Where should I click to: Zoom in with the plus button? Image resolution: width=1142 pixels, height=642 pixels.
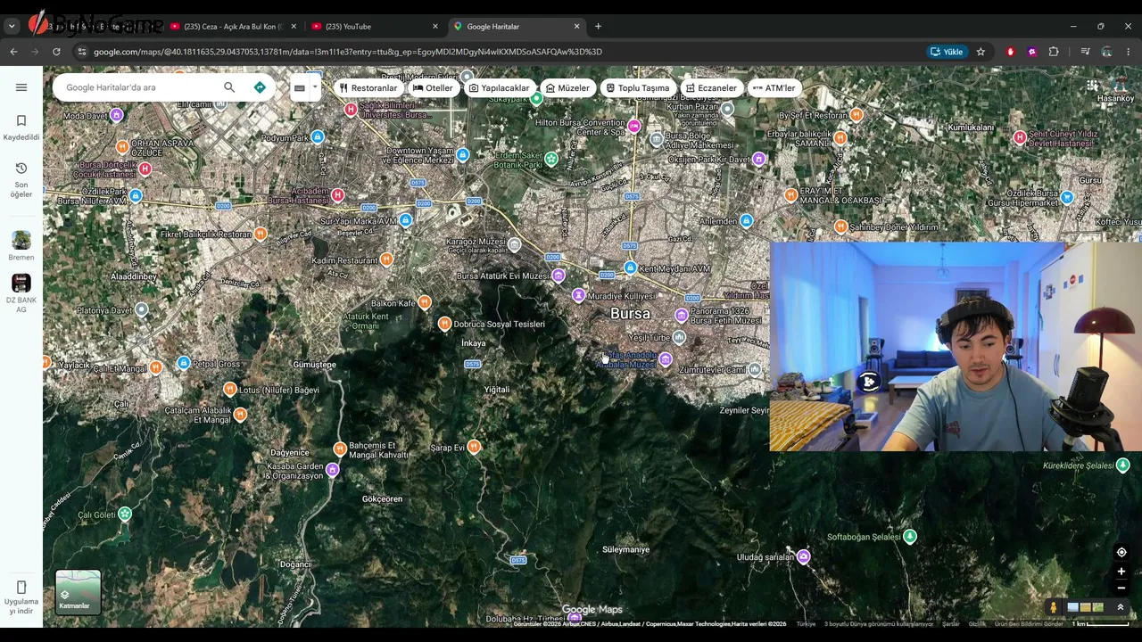coord(1121,572)
